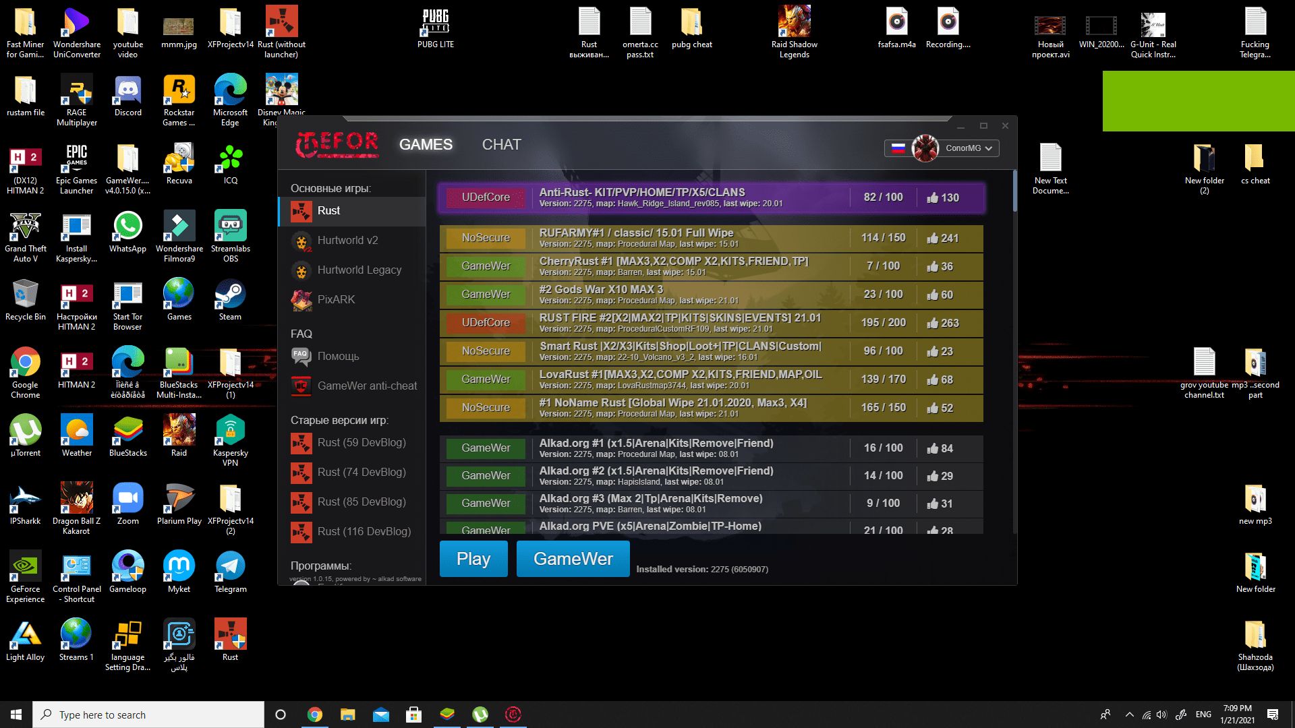Click the NoSecure tag on RUFARMY#1 row

tap(486, 238)
